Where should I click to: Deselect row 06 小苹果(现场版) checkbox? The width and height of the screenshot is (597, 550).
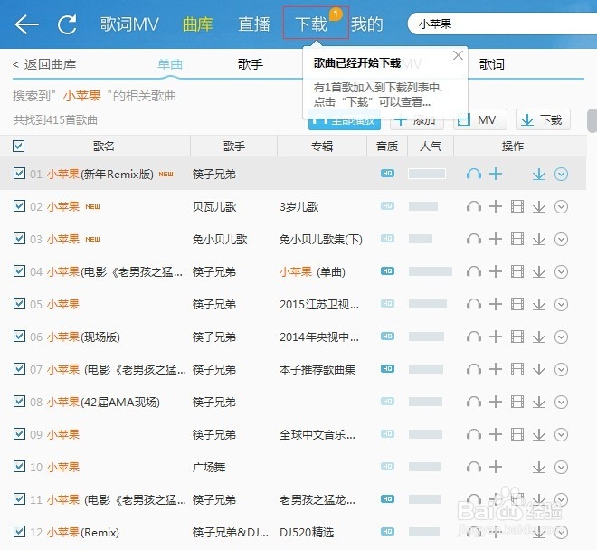point(19,336)
